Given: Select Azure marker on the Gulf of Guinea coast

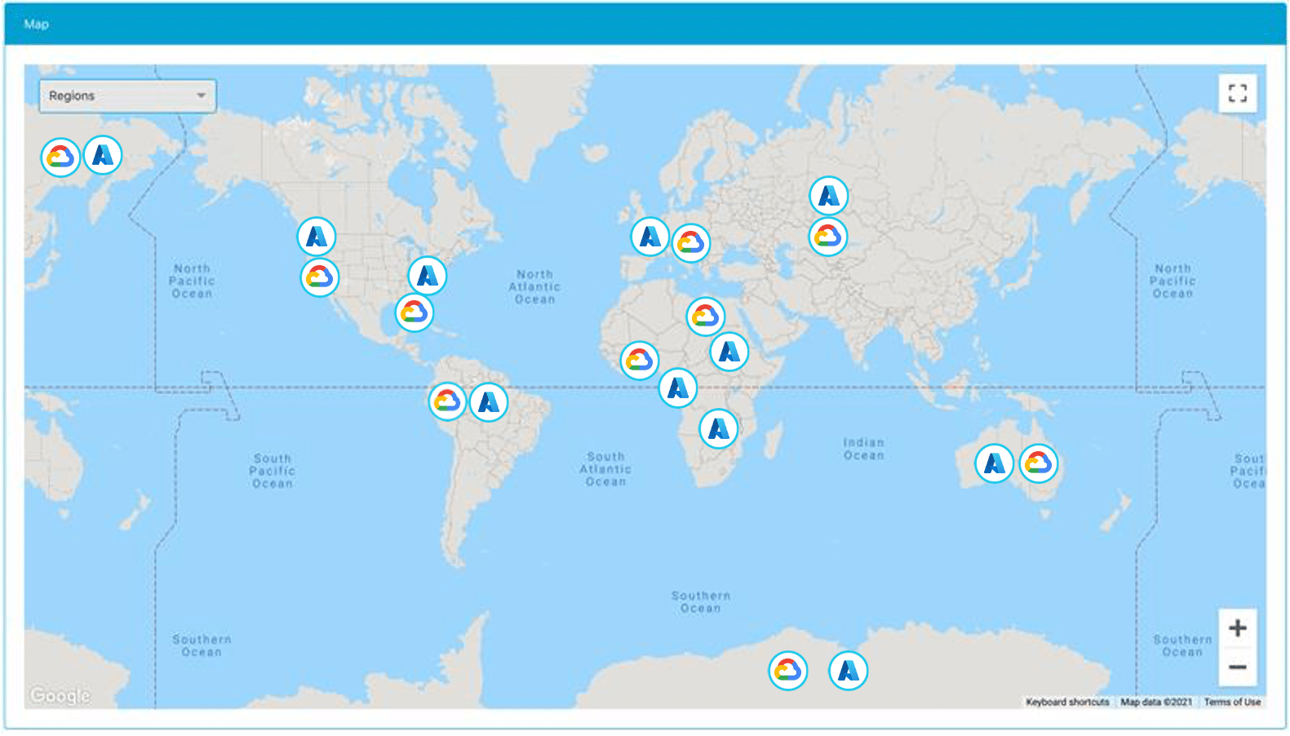Looking at the screenshot, I should point(678,388).
